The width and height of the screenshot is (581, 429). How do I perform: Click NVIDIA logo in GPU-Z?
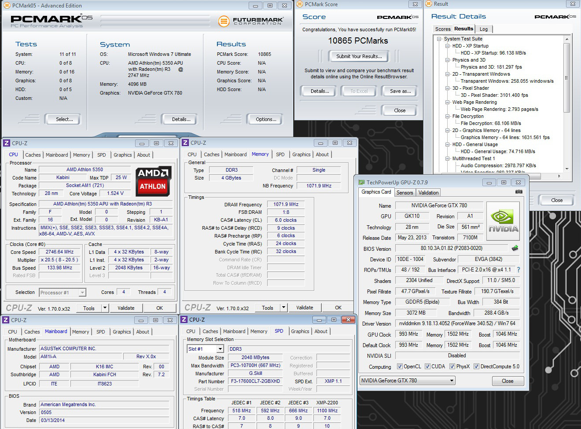coord(503,221)
